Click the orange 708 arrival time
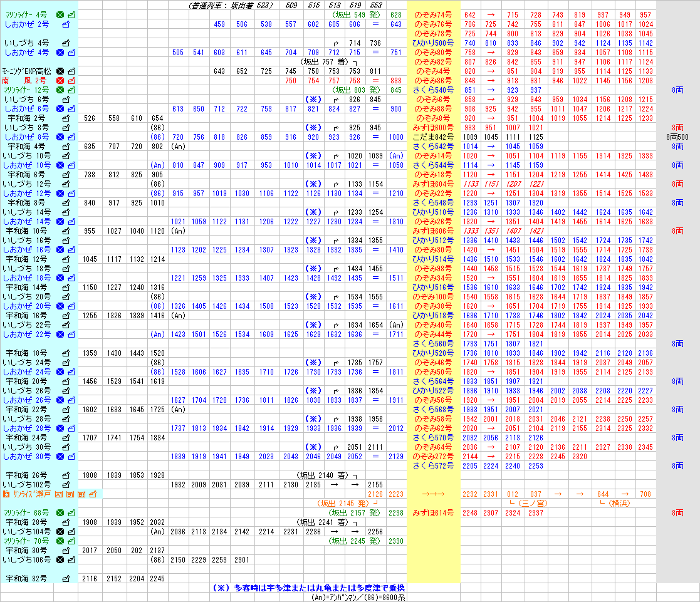 click(645, 494)
